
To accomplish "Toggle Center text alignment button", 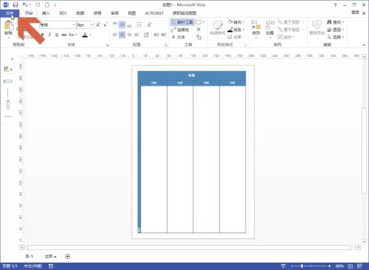I will tap(122, 35).
